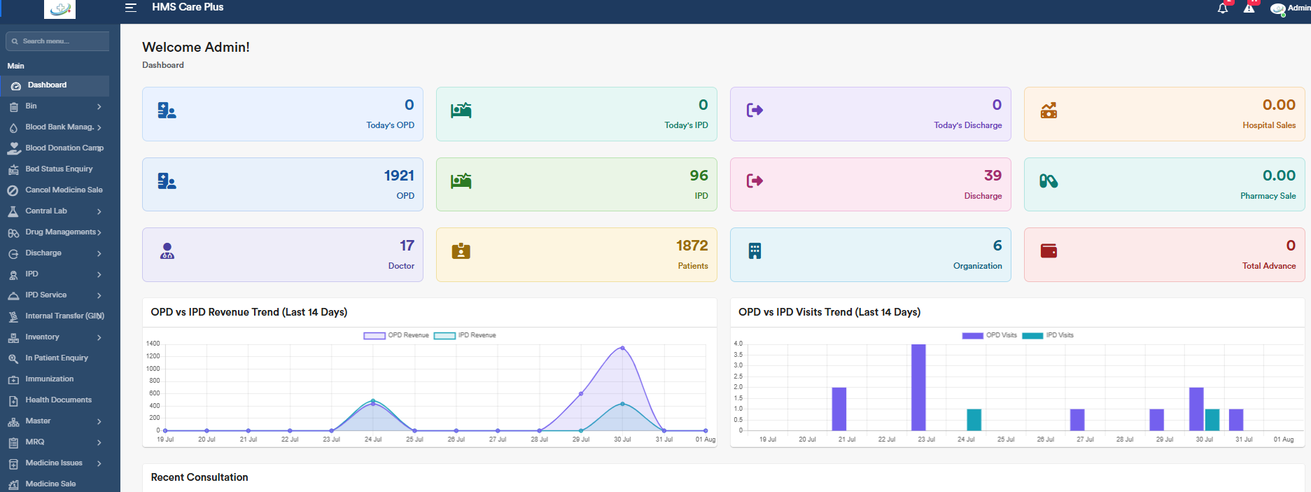The image size is (1311, 492).
Task: Click the Doctor card icon
Action: 167,251
